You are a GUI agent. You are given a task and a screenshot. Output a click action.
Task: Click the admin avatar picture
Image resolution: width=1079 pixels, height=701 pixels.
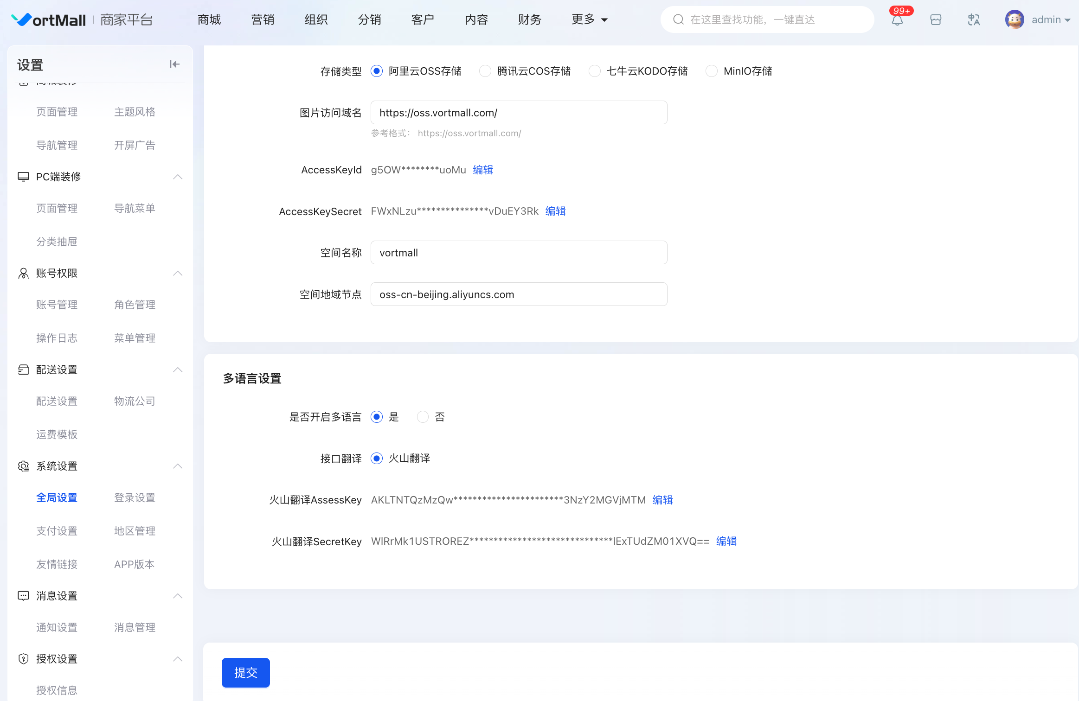pos(1015,19)
